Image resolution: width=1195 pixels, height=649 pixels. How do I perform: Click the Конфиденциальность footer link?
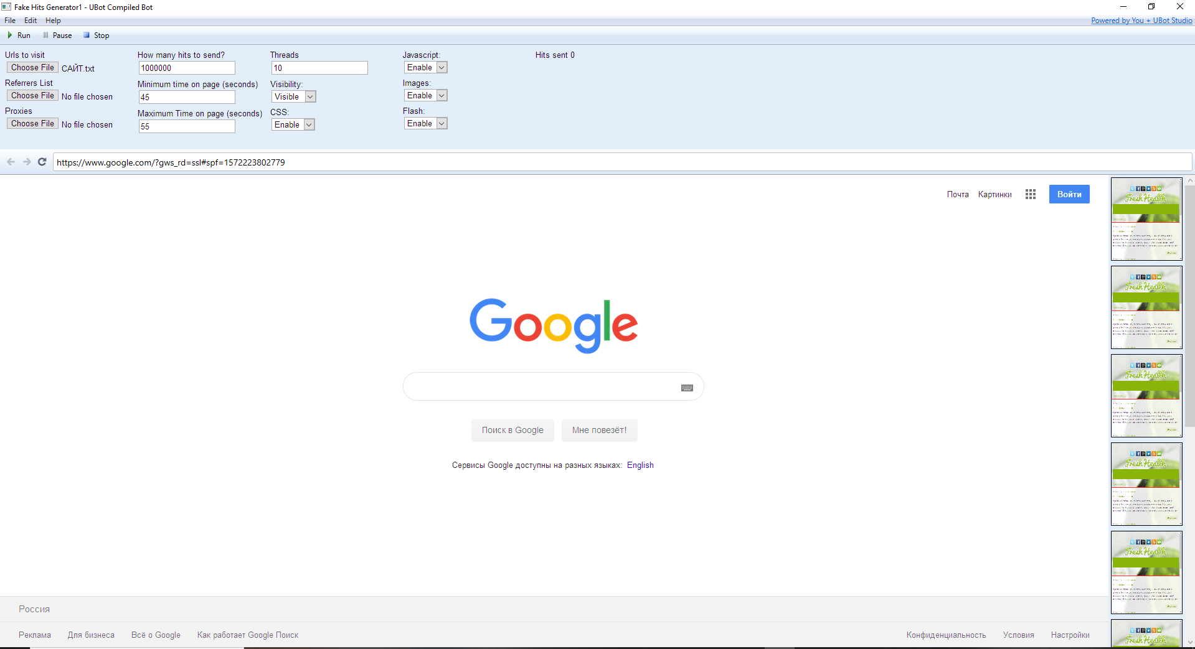coord(946,635)
